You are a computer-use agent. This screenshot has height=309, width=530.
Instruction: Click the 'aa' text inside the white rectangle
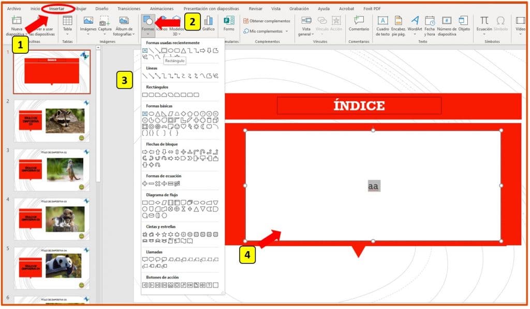pyautogui.click(x=374, y=186)
